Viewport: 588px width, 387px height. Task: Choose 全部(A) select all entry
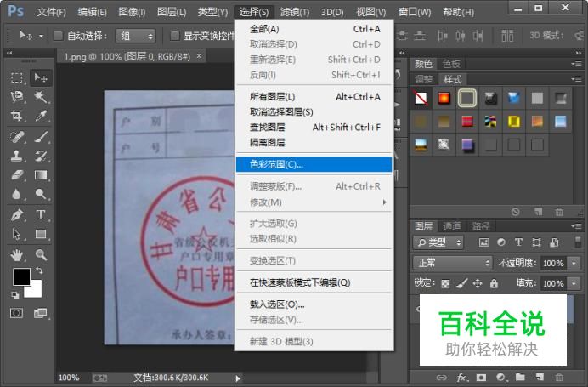click(314, 29)
